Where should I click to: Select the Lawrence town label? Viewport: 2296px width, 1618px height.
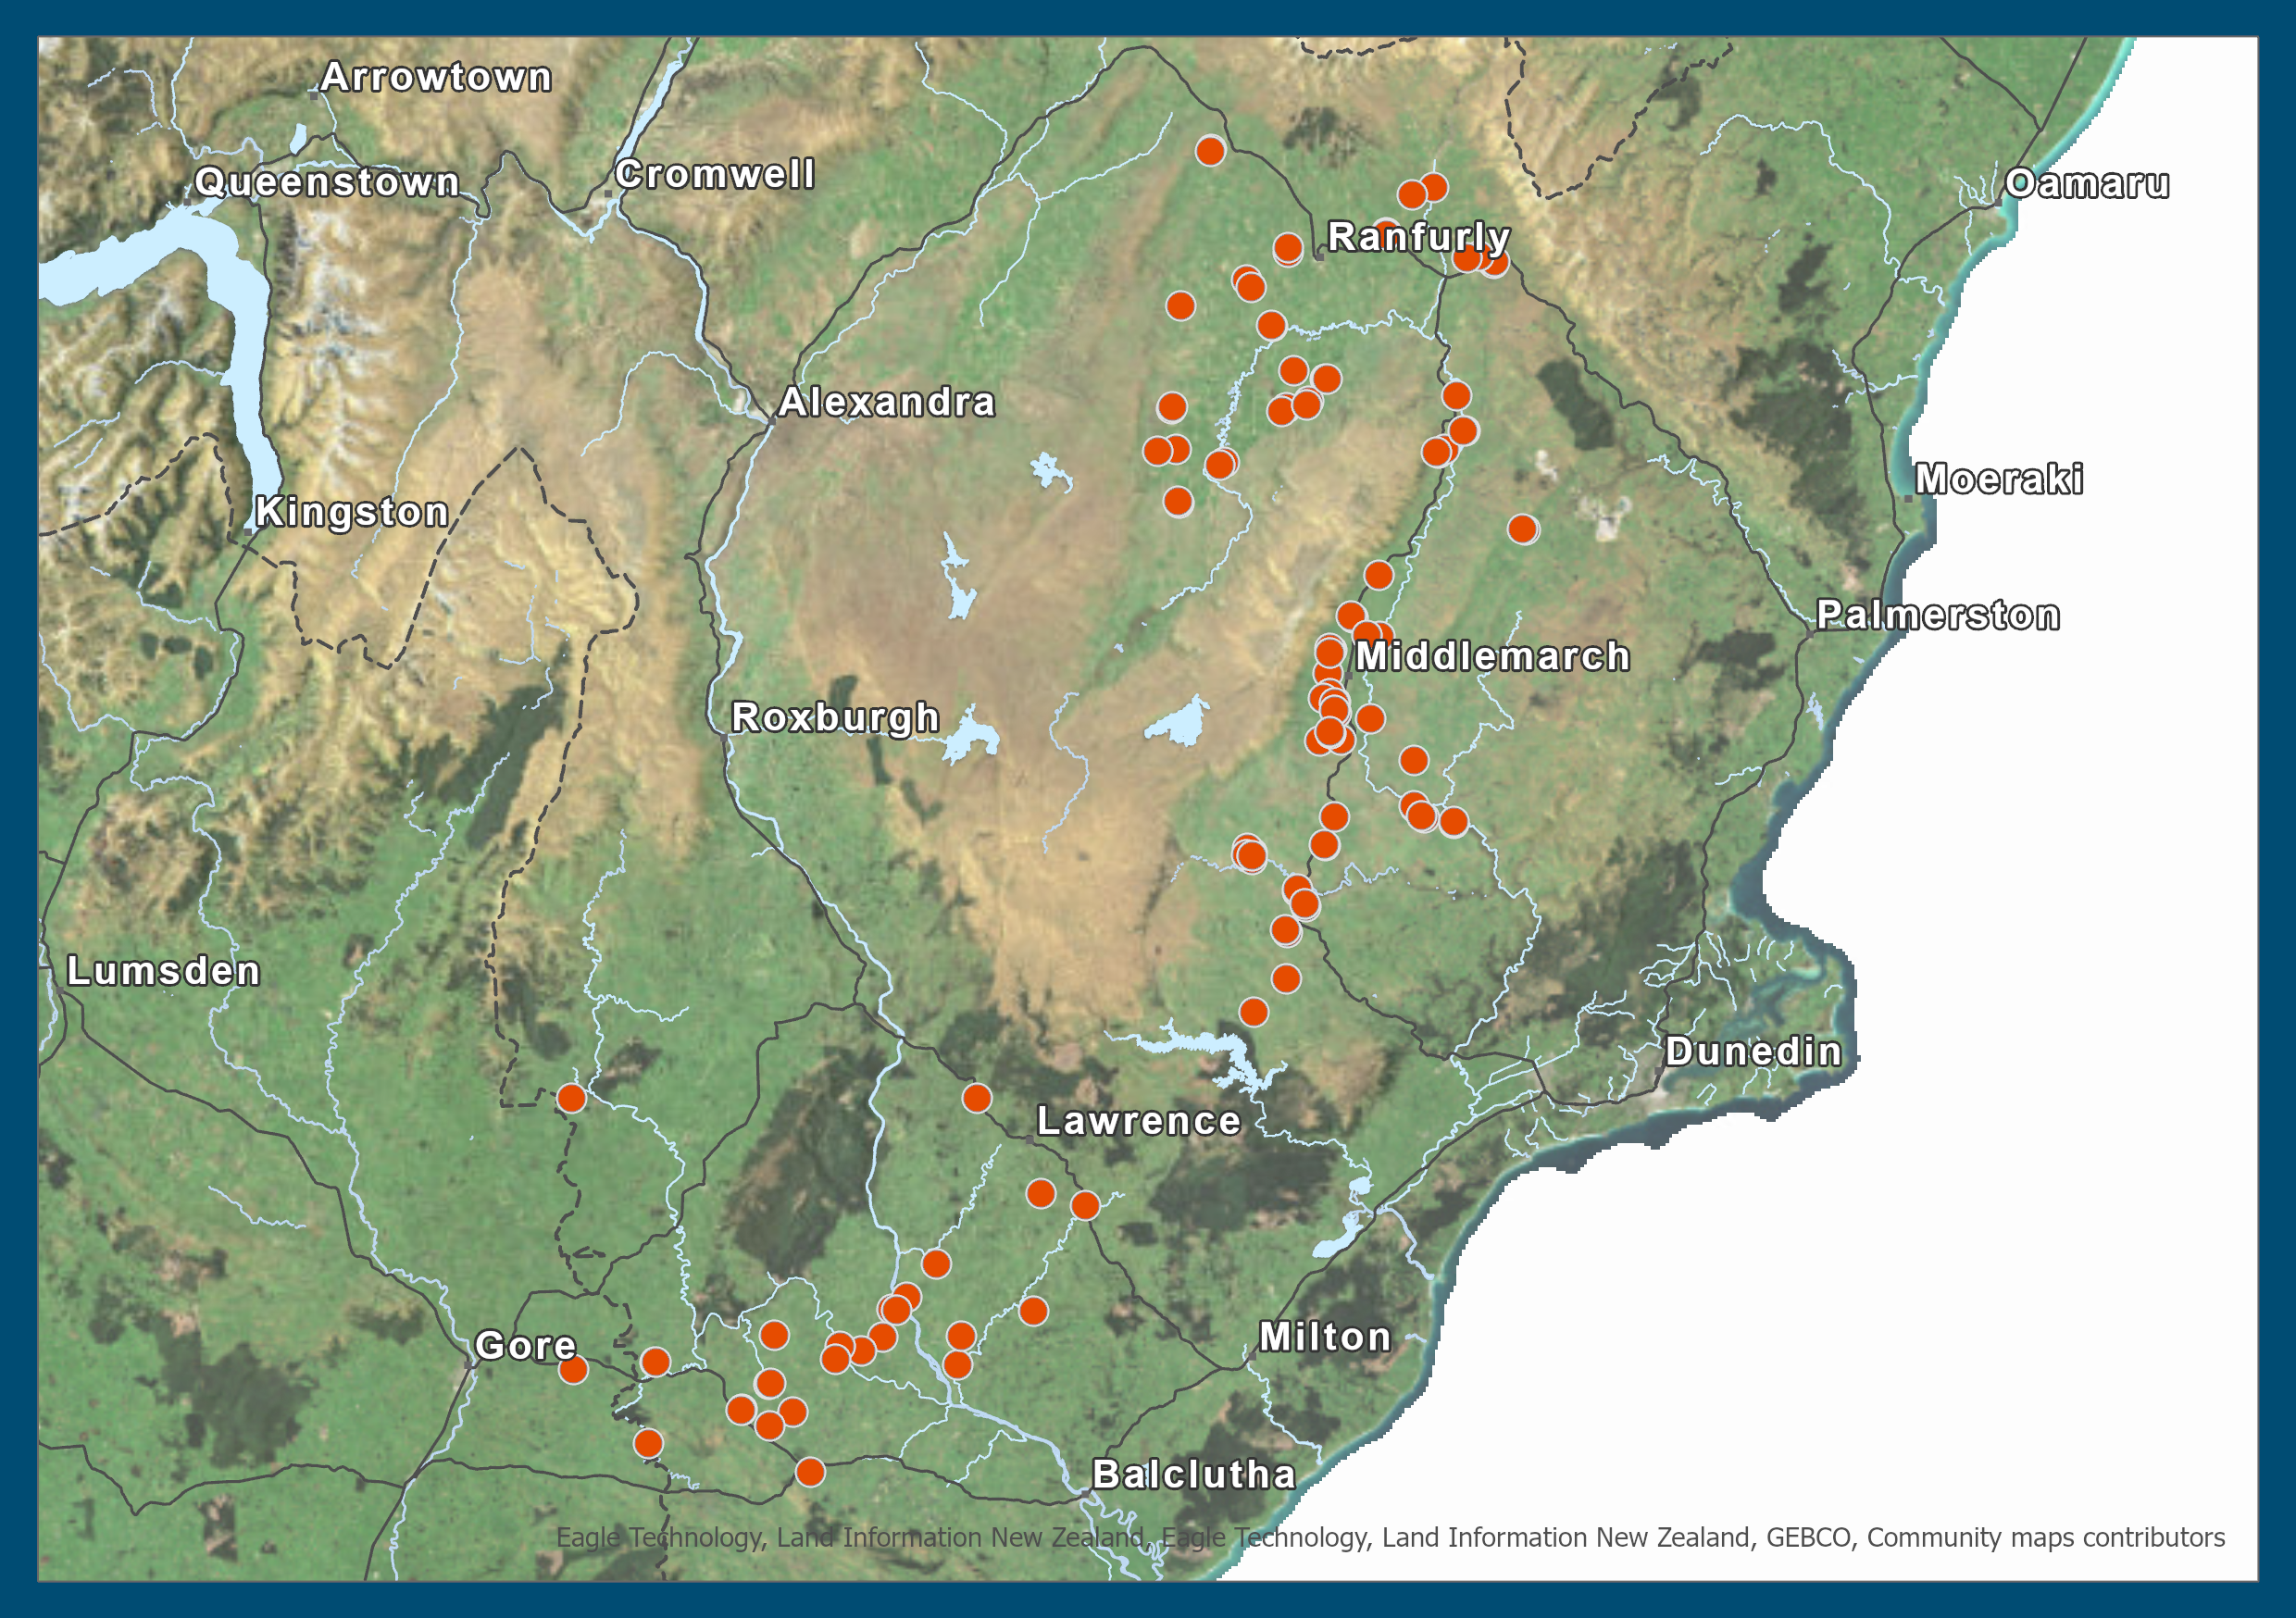[x=1138, y=1121]
